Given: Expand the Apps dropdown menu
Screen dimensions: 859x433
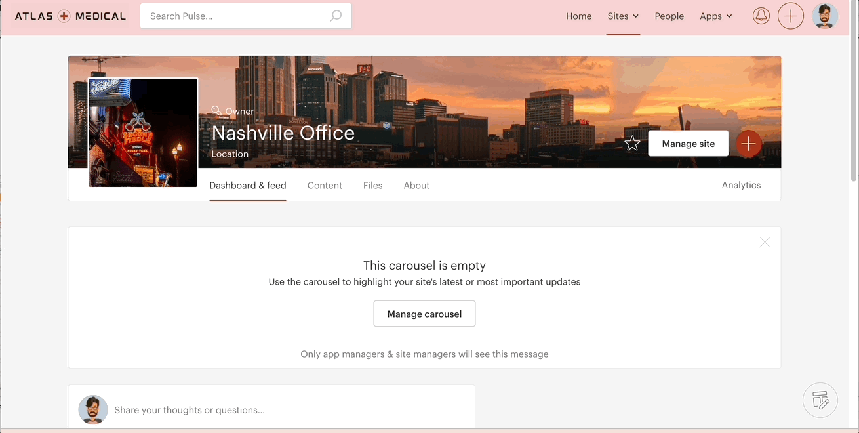Looking at the screenshot, I should (x=715, y=16).
